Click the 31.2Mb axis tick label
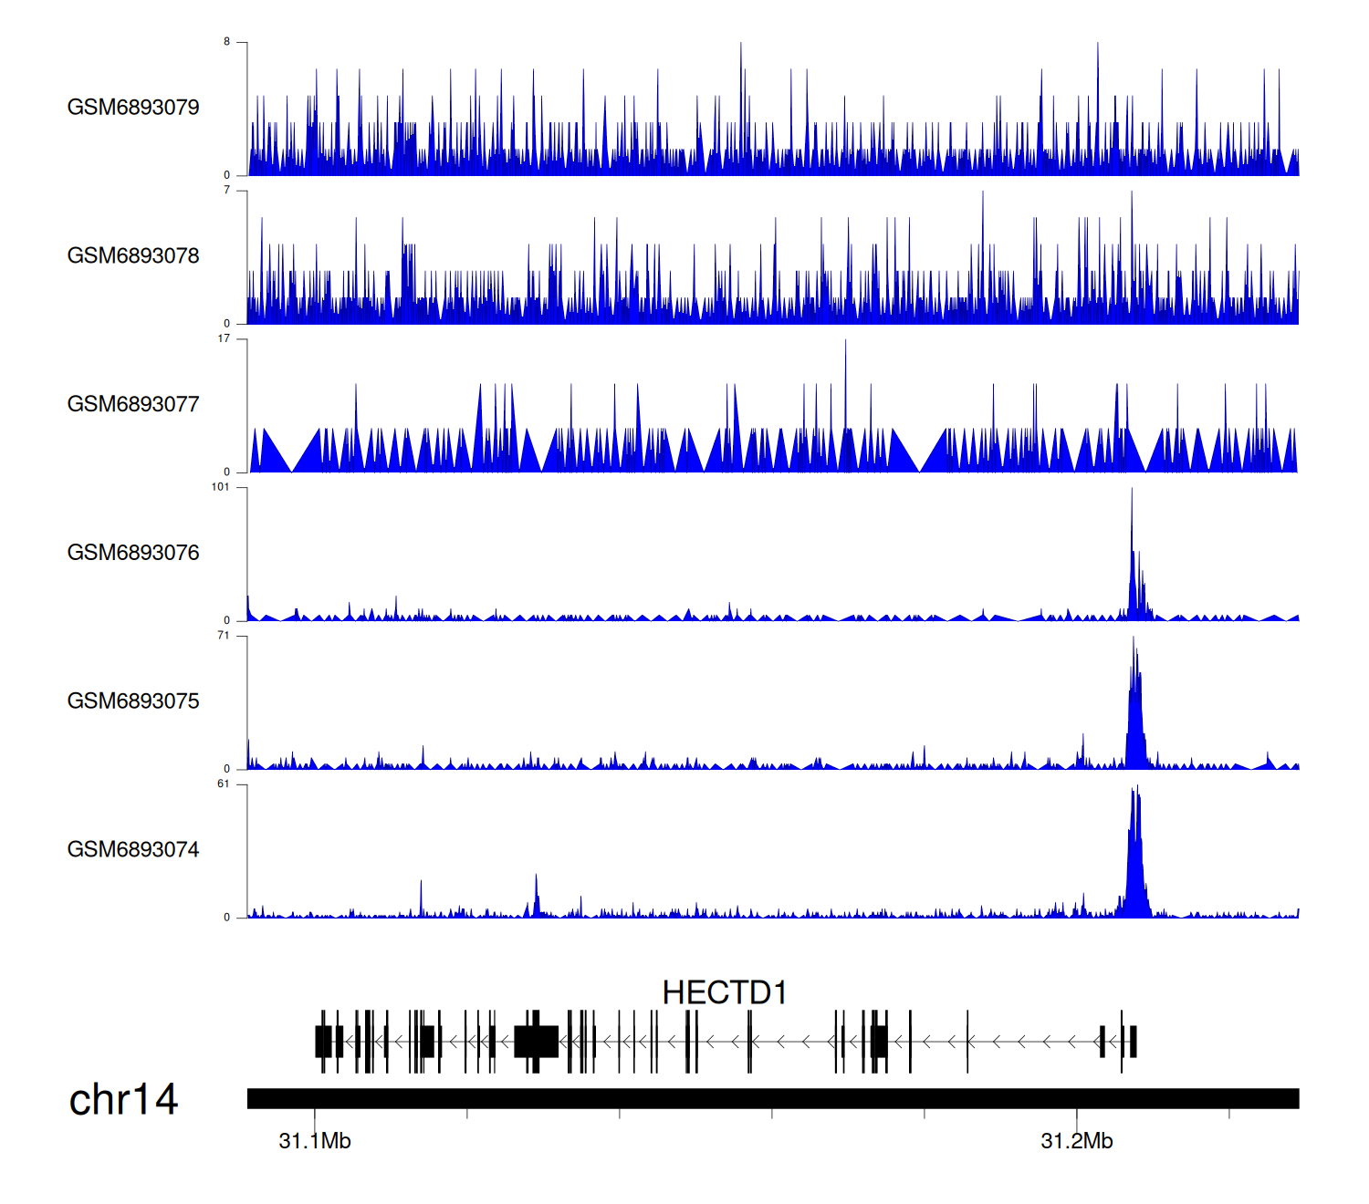1369x1204 pixels. coord(1077,1141)
